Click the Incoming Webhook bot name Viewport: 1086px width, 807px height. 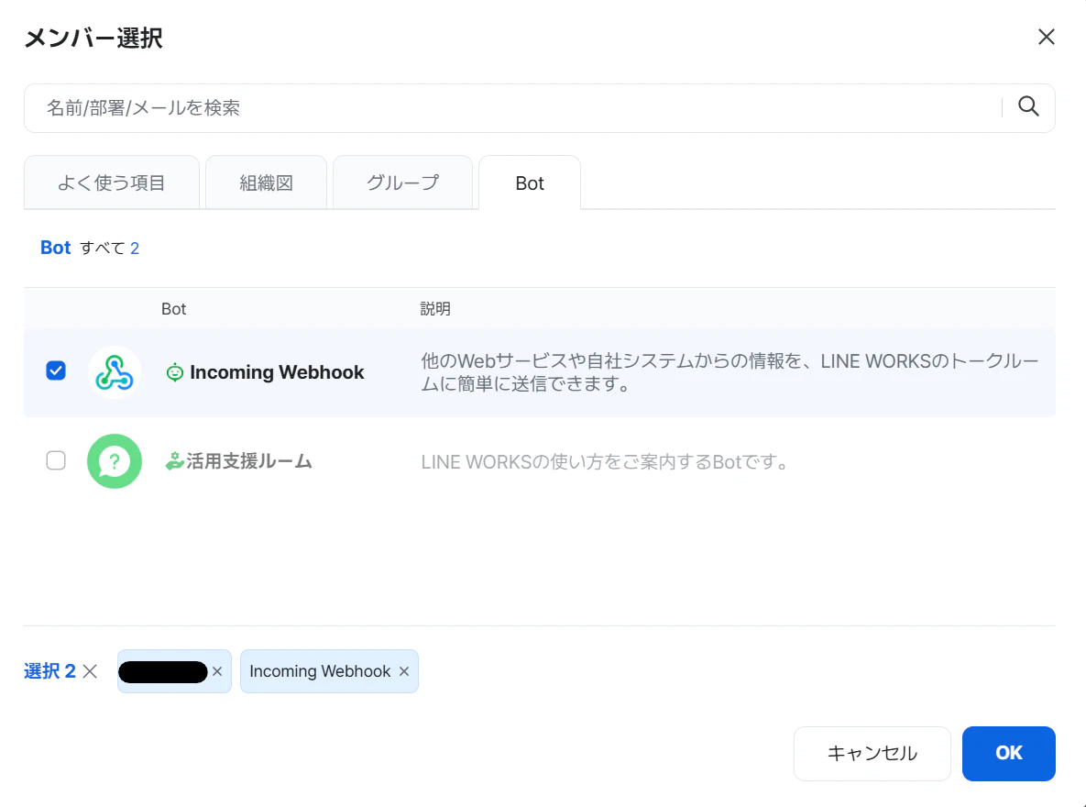pos(277,372)
